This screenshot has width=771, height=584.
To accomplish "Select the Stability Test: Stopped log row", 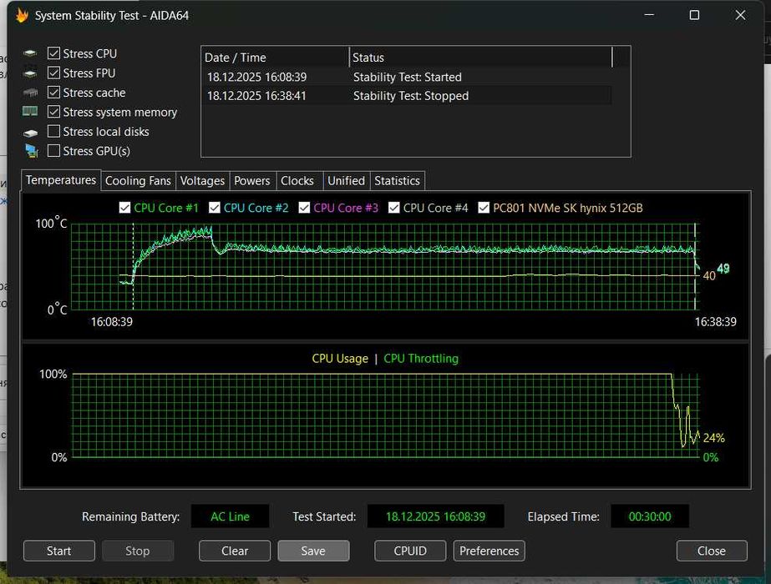I will point(407,96).
